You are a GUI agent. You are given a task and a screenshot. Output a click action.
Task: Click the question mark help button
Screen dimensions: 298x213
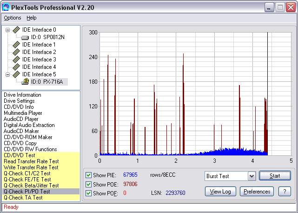click(285, 192)
